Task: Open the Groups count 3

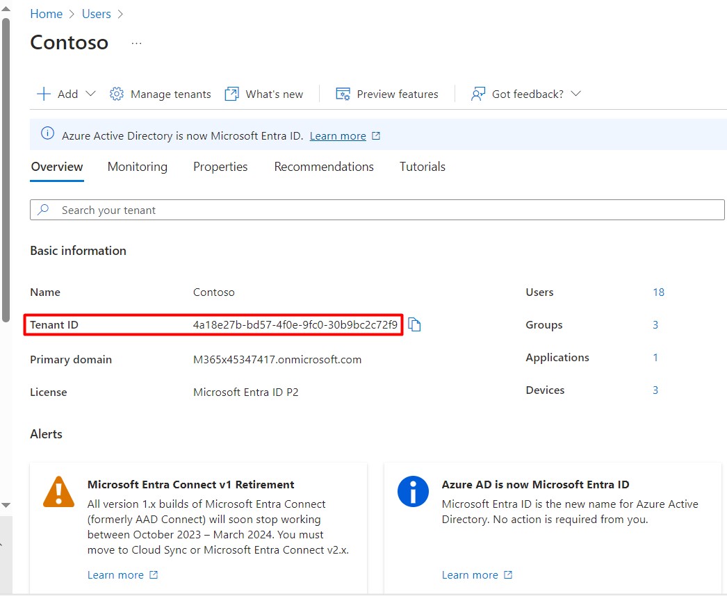Action: coord(655,325)
